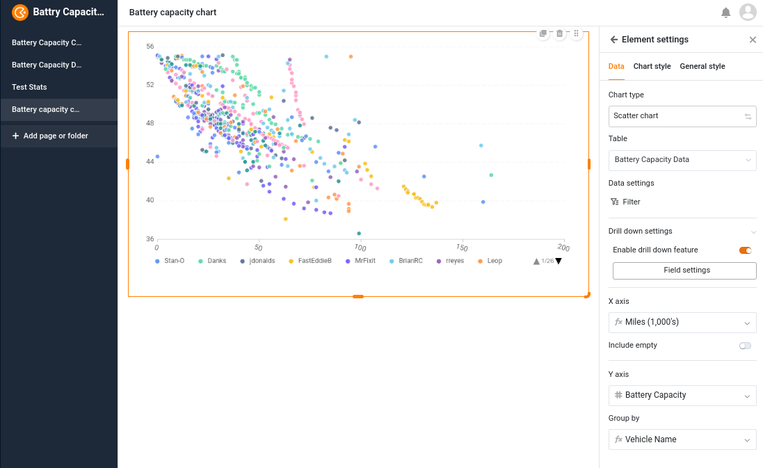Duplicate the chart element
The width and height of the screenshot is (763, 468).
(544, 33)
